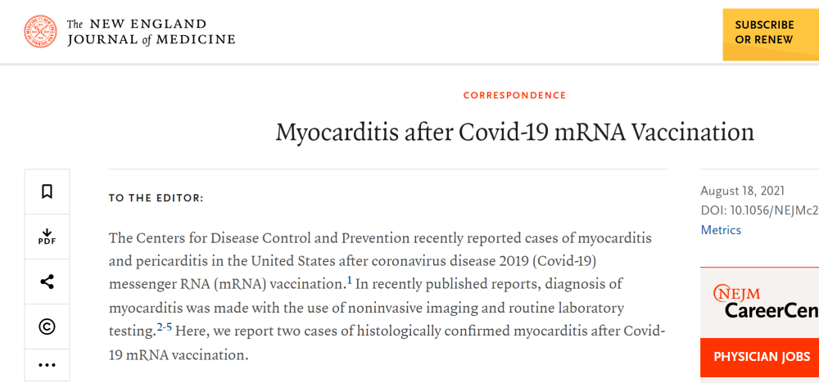
Task: Click reference 1 superscript citation
Action: click(x=349, y=281)
